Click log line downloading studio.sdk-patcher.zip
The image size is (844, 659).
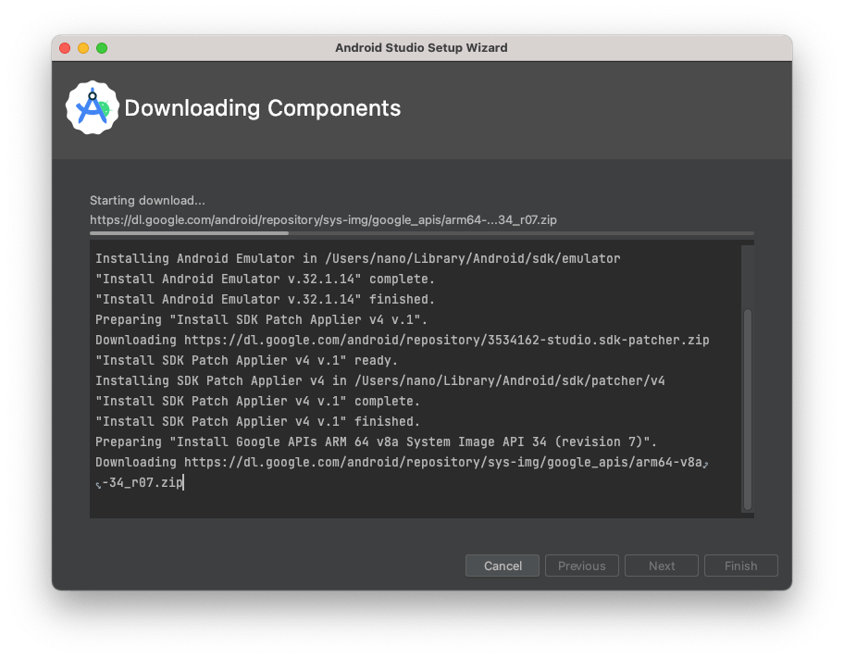tap(402, 341)
